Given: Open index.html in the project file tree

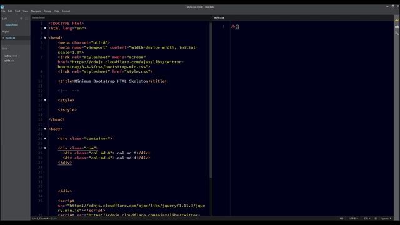Looking at the screenshot, I should coord(11,56).
